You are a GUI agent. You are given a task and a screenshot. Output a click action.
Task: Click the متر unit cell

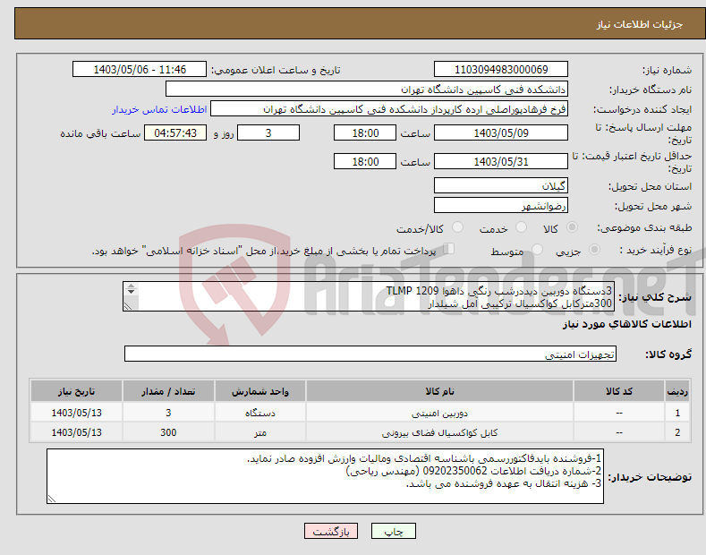[x=260, y=432]
